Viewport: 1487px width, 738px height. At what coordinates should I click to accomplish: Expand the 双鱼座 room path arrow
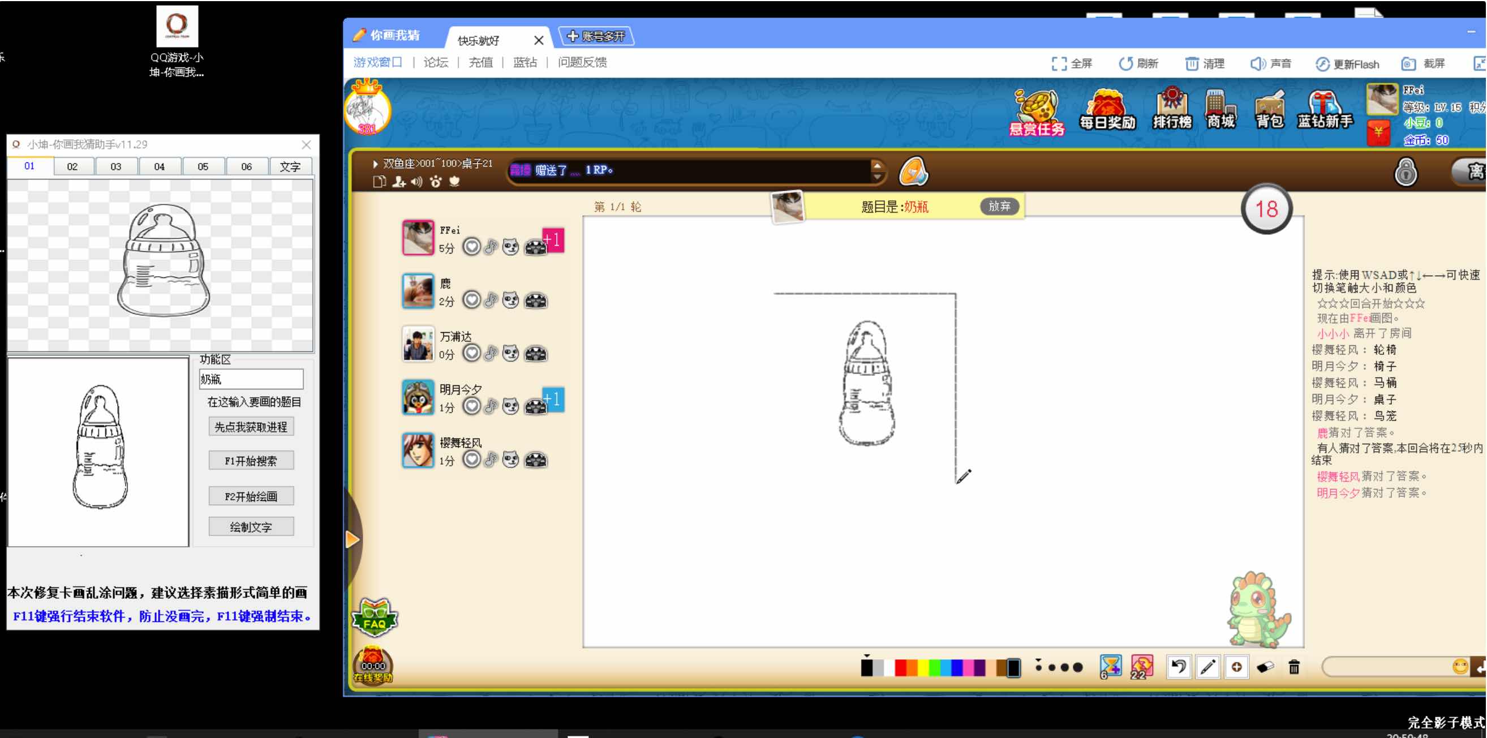coord(375,164)
